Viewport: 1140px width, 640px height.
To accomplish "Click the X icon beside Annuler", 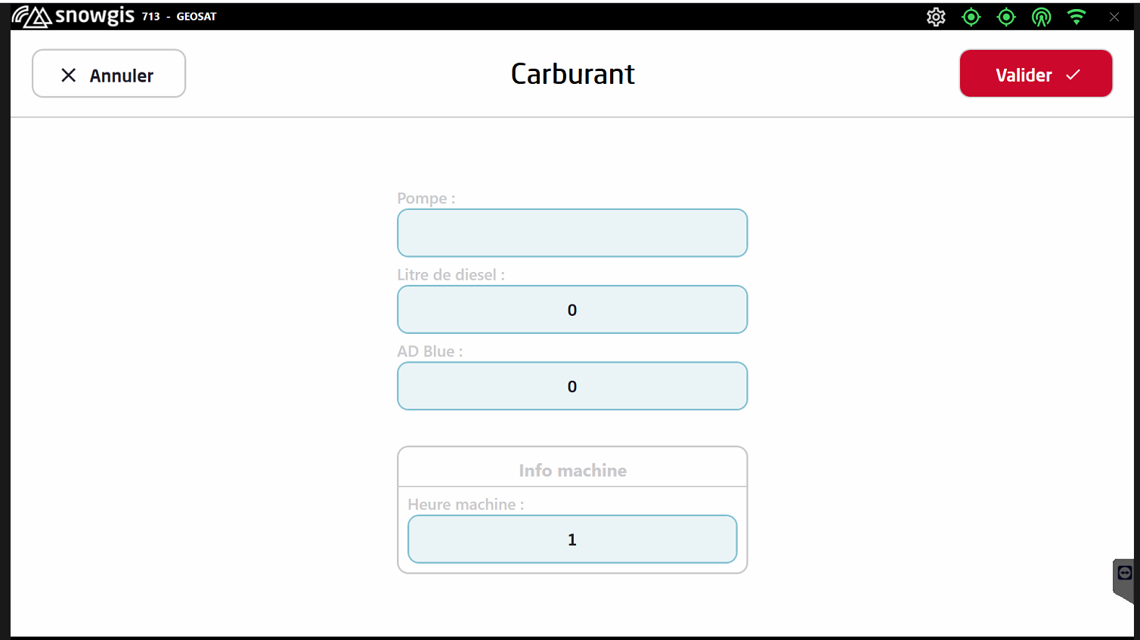I will (x=68, y=75).
